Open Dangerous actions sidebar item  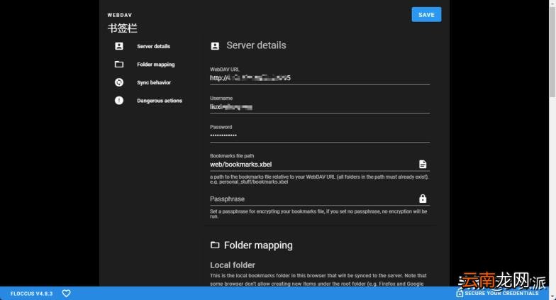160,101
